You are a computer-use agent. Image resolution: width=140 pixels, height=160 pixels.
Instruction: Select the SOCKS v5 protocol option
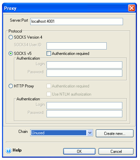(x=11, y=54)
